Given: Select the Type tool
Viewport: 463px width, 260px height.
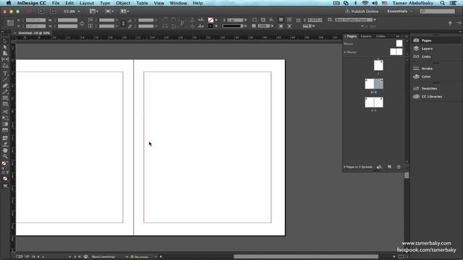Looking at the screenshot, I should point(5,74).
